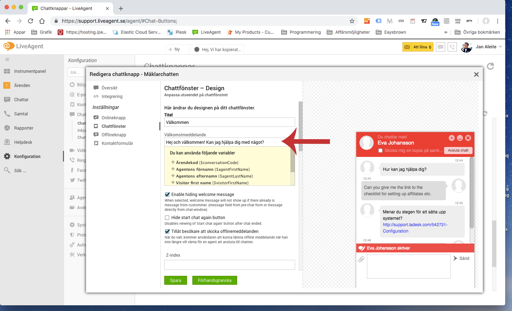This screenshot has height=311, width=512.
Task: Open the Chrome three-dot menu
Action: click(x=498, y=21)
